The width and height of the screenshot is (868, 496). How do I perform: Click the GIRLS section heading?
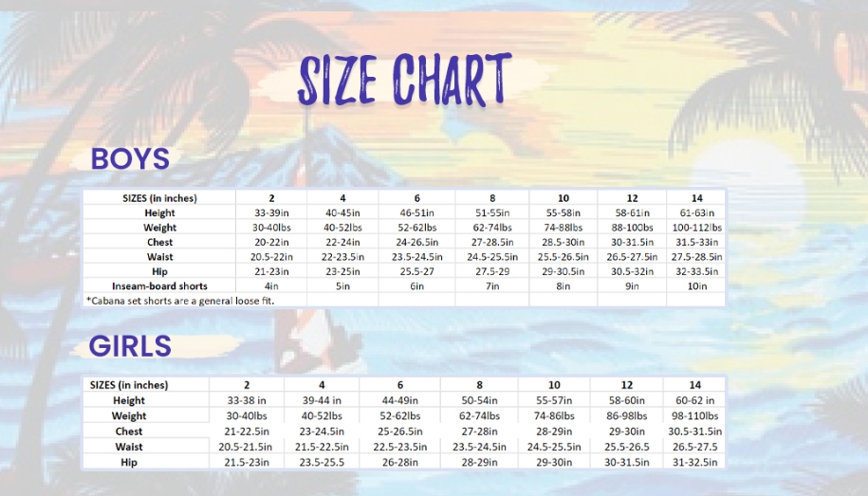coord(130,346)
